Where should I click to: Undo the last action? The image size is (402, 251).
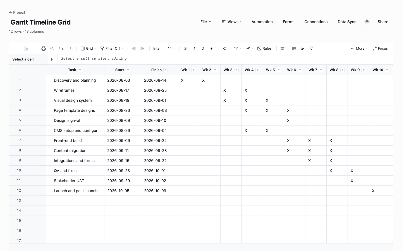61,49
